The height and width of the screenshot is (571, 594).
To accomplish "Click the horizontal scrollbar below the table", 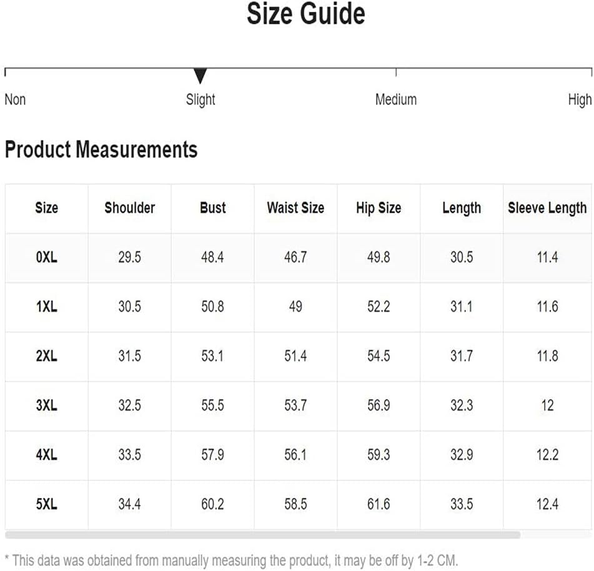I will click(262, 535).
